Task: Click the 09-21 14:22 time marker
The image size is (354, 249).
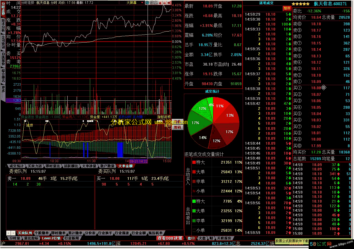Action: tap(139, 161)
